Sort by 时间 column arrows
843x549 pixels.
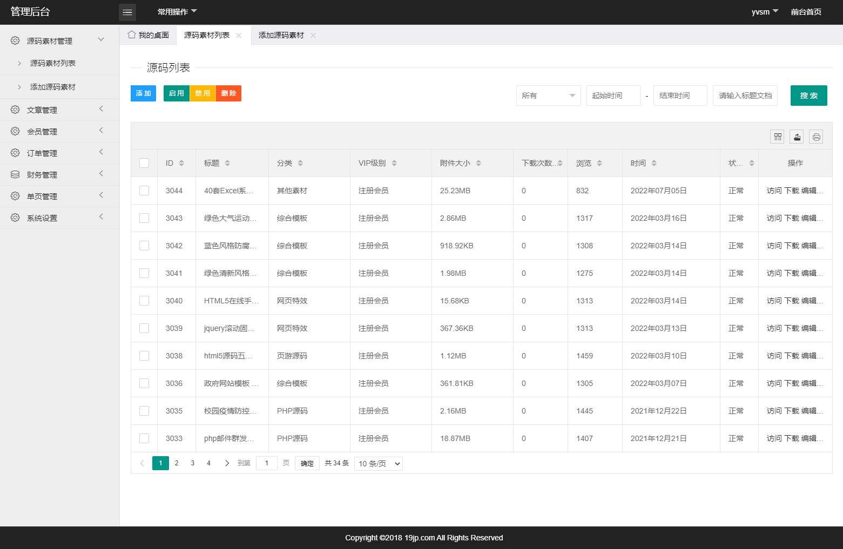click(x=654, y=163)
